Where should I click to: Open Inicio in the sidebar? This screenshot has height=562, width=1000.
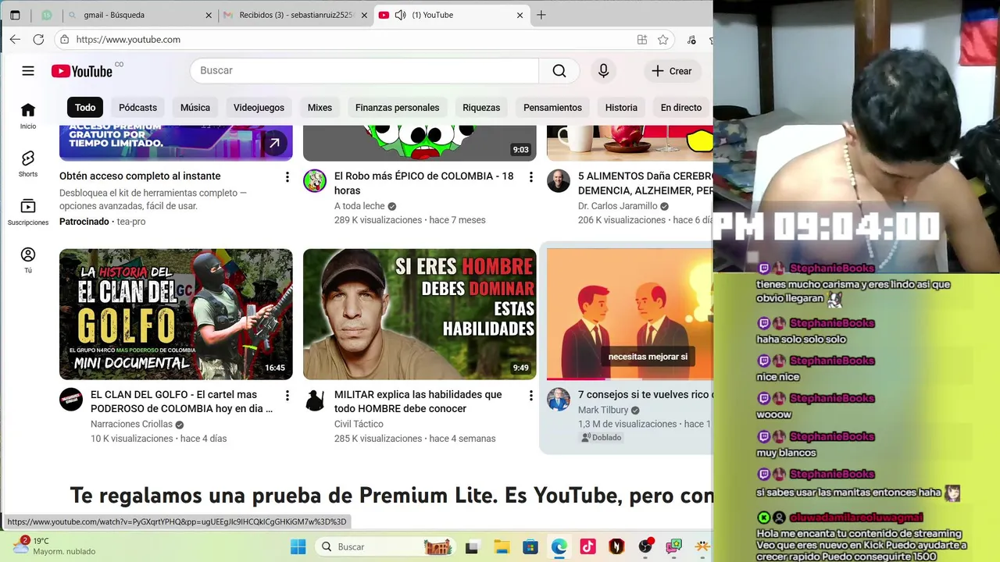28,116
